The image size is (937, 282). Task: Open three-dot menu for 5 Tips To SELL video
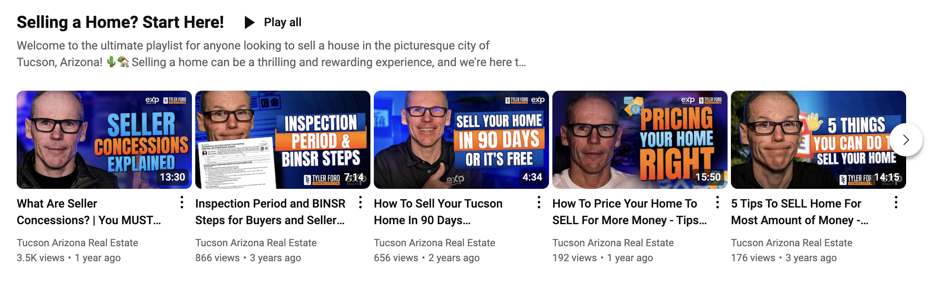point(896,203)
